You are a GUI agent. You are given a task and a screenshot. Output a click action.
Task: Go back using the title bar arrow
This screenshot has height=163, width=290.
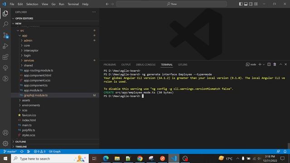(x=107, y=4)
